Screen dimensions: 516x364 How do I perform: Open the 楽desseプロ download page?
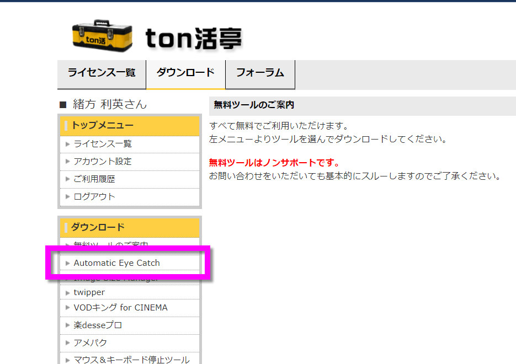[98, 325]
